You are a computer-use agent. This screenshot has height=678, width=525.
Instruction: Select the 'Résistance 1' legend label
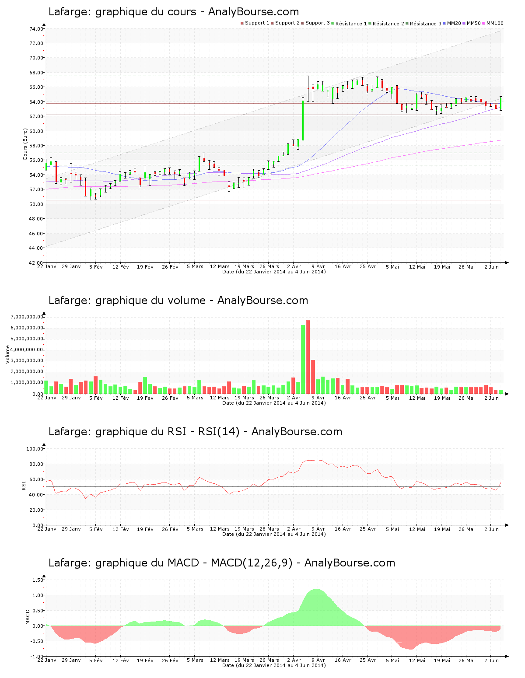pos(351,23)
